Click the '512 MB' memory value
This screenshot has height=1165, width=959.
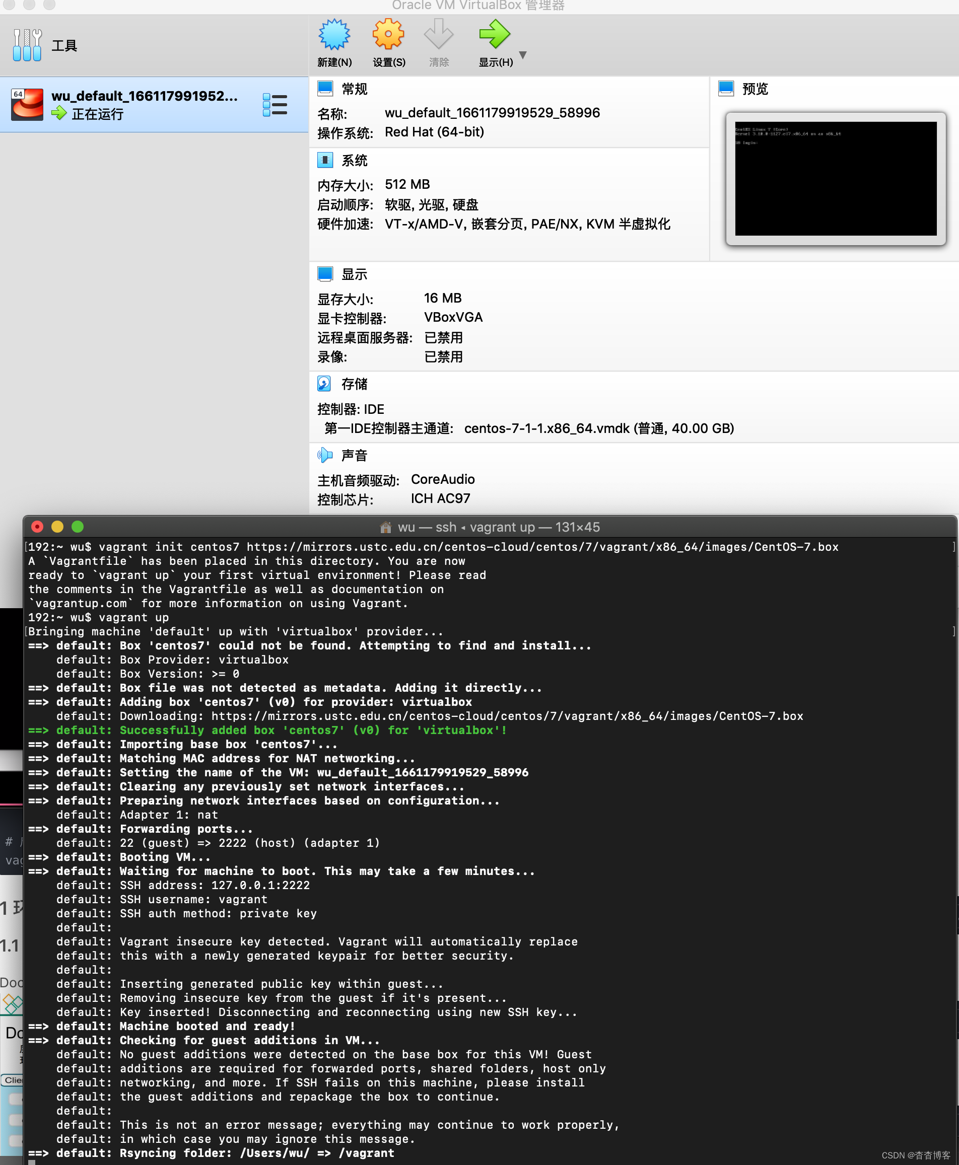coord(407,184)
